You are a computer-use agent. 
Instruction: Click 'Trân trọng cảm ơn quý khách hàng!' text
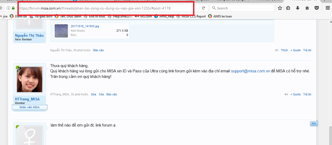coord(81,77)
